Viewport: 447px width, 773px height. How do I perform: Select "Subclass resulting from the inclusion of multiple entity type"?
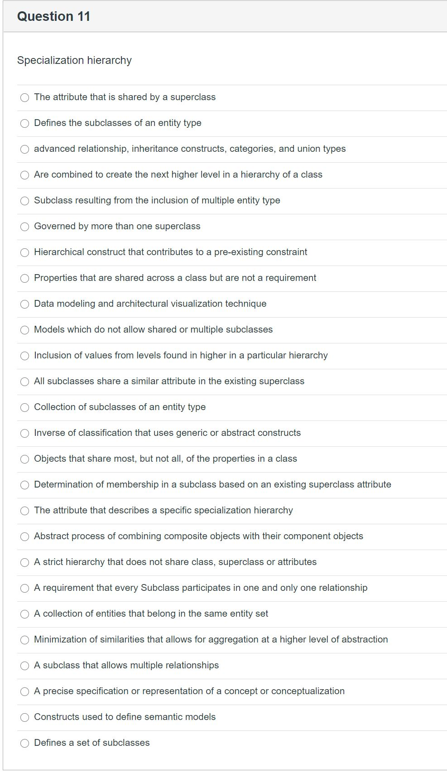24,201
